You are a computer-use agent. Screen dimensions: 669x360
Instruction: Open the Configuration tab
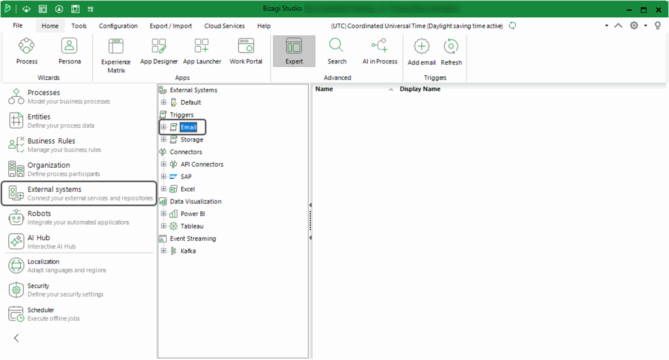[118, 26]
